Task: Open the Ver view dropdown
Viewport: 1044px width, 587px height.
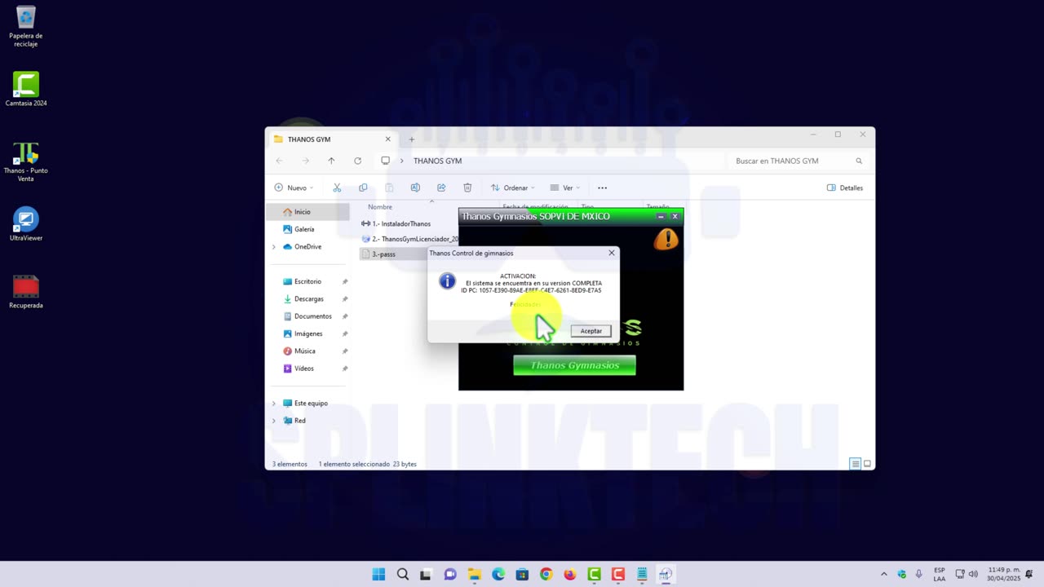Action: (564, 188)
